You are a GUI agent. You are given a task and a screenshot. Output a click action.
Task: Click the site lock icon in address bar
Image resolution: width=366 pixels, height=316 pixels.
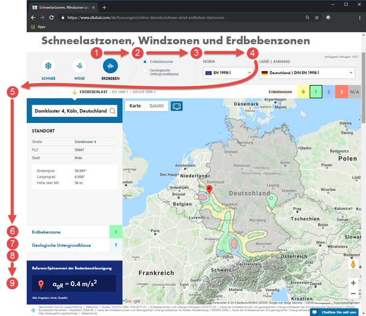(63, 17)
